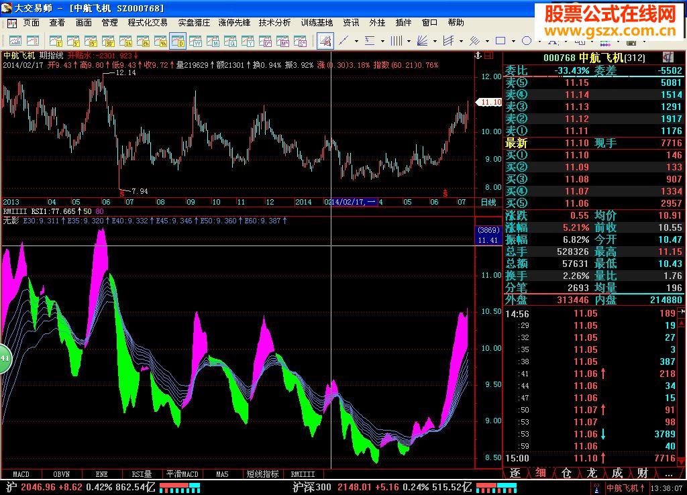This screenshot has width=687, height=495.
Task: Open the 细 detail tab in quote panel
Action: coord(541,473)
